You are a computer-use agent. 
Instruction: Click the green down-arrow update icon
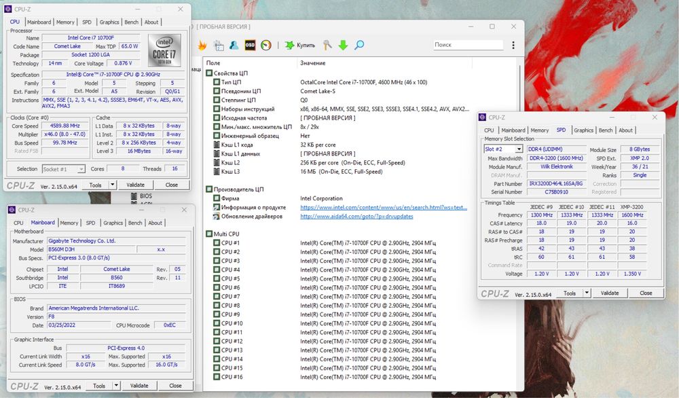(343, 45)
